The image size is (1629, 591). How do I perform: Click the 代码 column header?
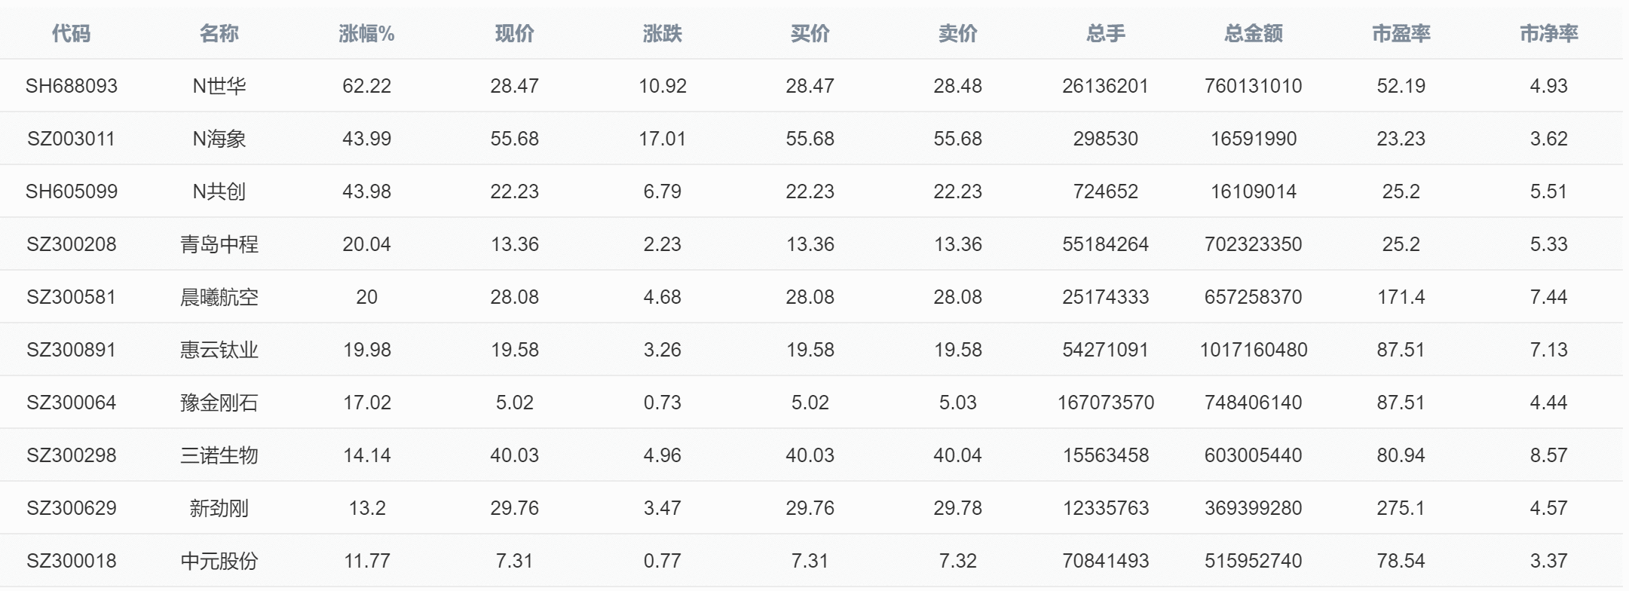[x=71, y=34]
